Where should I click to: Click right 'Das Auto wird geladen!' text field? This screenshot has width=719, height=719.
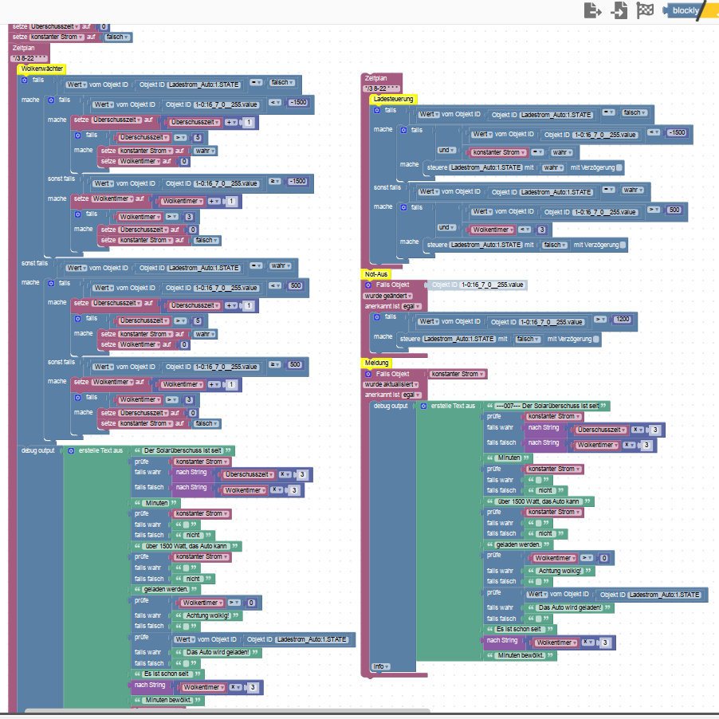[570, 607]
